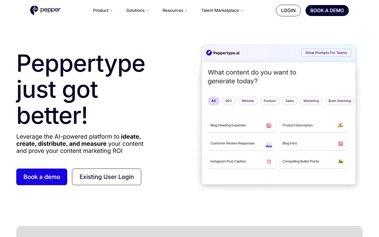379x237 pixels.
Task: Click the Show Prompts For Teams button
Action: point(326,53)
